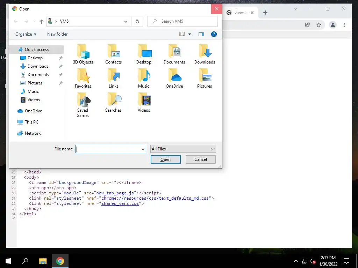Click the muted volume tray icon
Image resolution: width=358 pixels, height=268 pixels.
[x=313, y=261]
